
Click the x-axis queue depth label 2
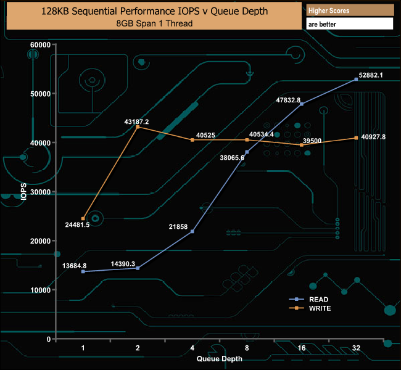coord(138,348)
